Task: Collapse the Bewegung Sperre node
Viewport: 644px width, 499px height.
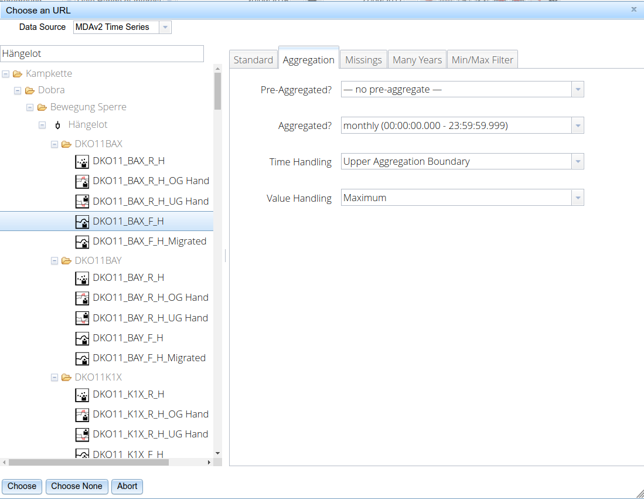Action: [x=30, y=108]
